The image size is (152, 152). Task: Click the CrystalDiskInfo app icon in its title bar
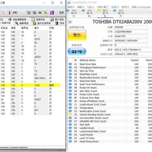pos(69,2)
